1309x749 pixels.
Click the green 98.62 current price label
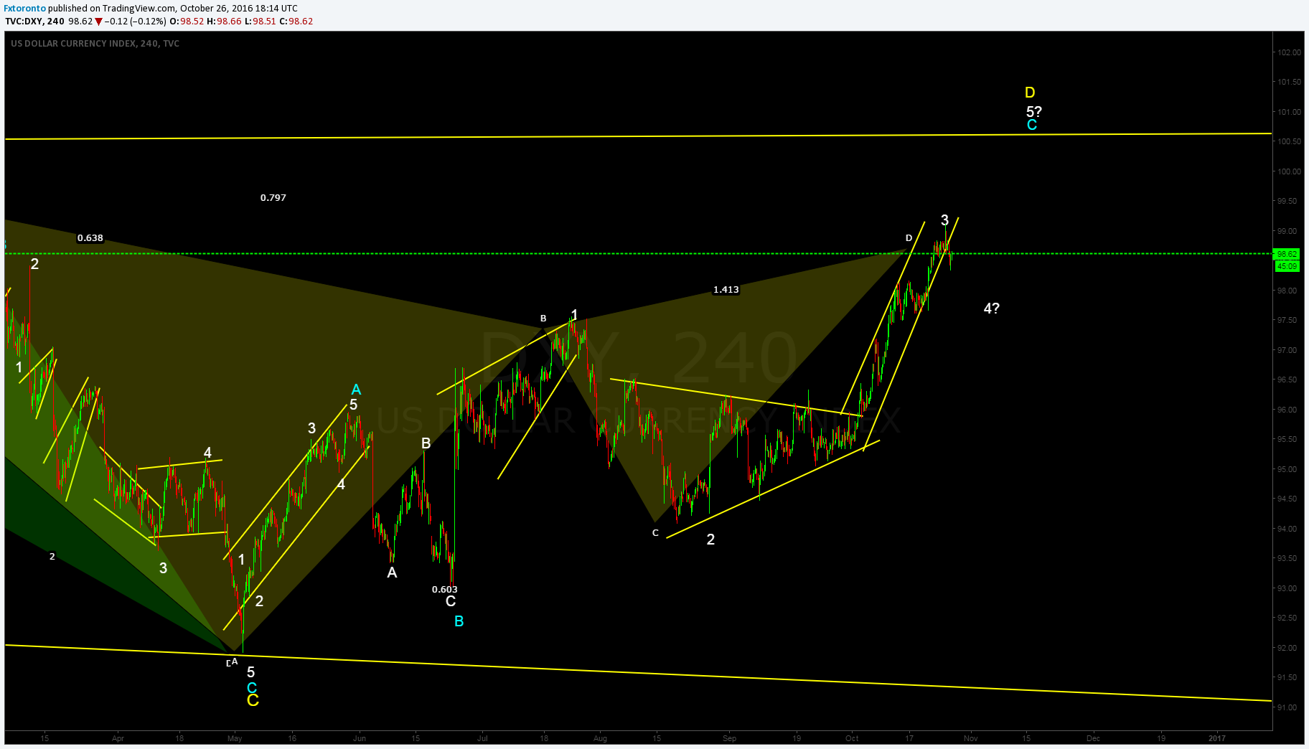[x=1287, y=254]
